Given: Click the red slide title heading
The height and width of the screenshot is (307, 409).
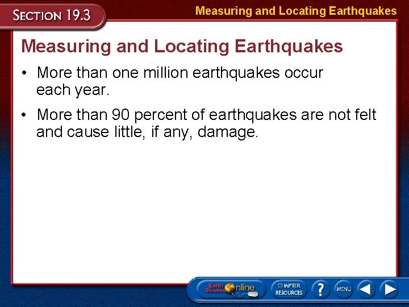Looking at the screenshot, I should [182, 47].
